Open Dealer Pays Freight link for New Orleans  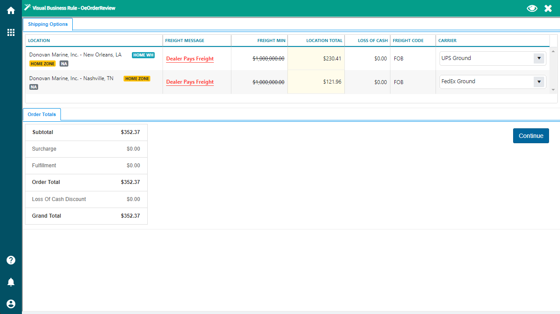190,59
